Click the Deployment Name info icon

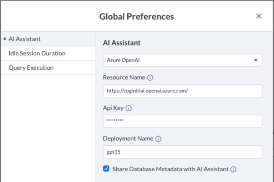point(158,139)
